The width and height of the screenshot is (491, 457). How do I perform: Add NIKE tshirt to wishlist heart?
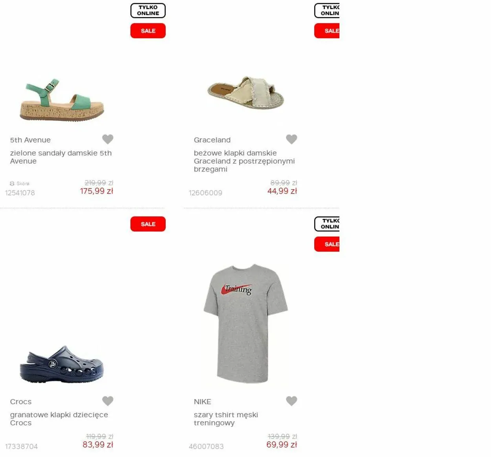pos(291,401)
